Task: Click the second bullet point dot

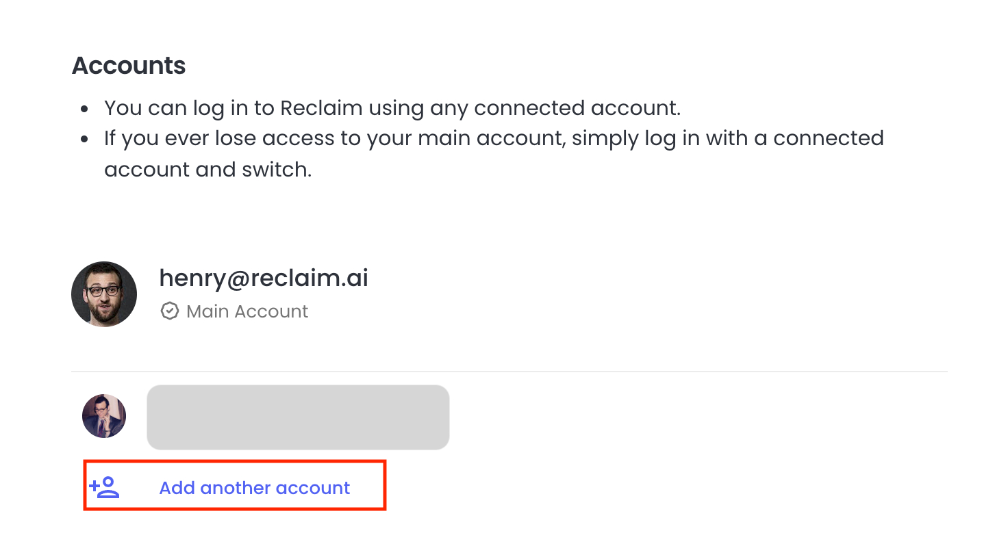Action: coord(84,139)
